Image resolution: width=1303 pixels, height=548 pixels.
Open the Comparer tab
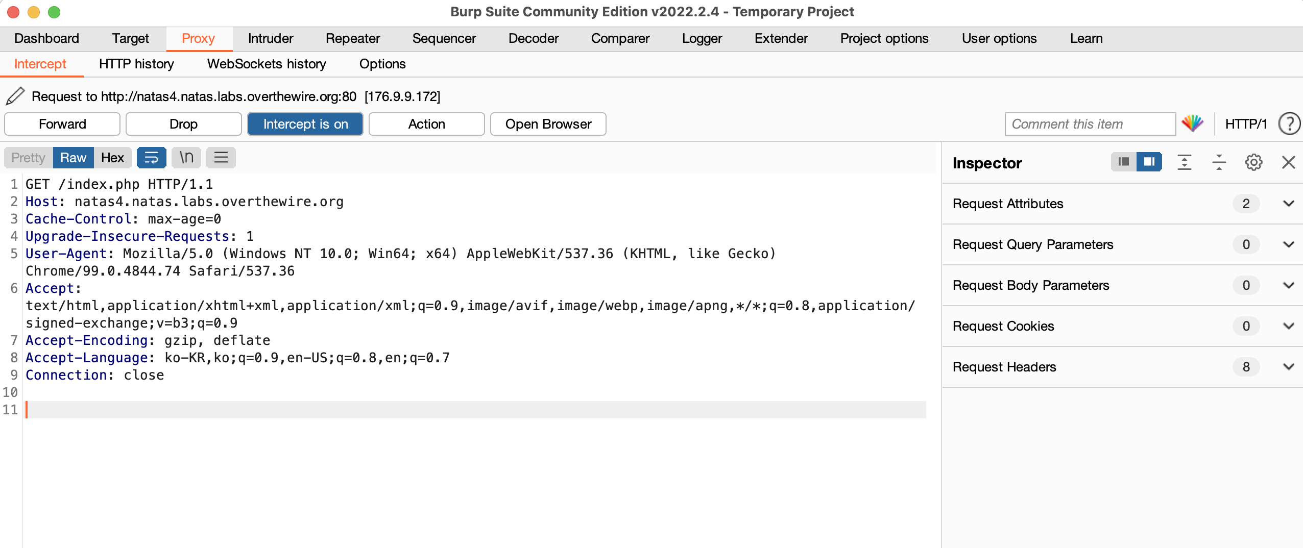click(x=620, y=39)
